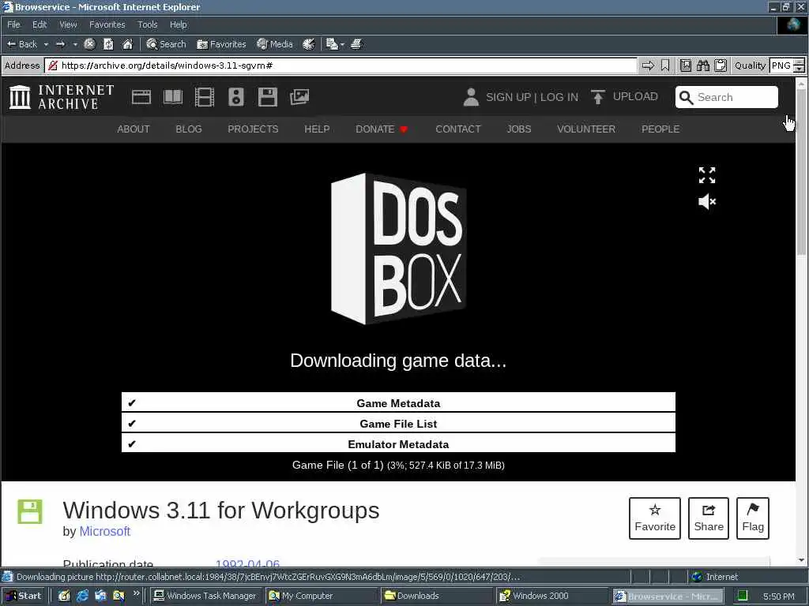Click the SIGN UP link
Screen dimensions: 809x606
click(508, 97)
